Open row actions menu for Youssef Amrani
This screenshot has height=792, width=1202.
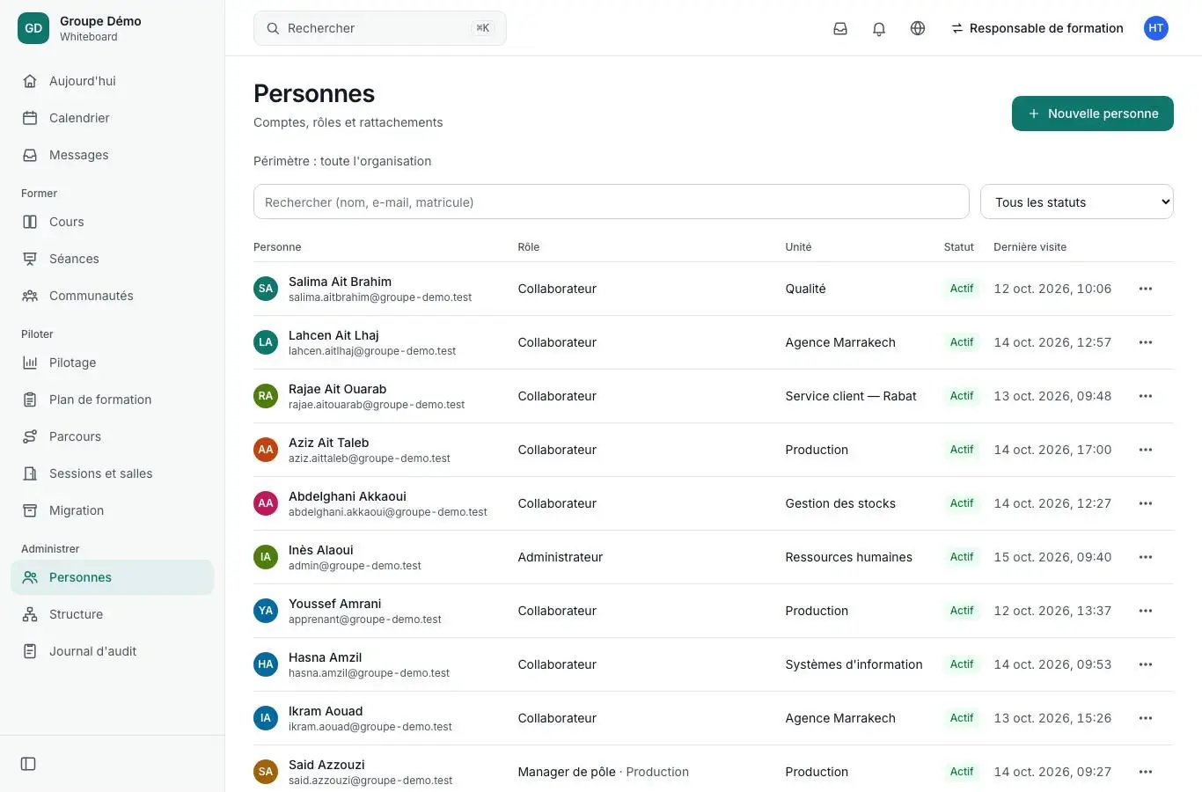pyautogui.click(x=1146, y=611)
